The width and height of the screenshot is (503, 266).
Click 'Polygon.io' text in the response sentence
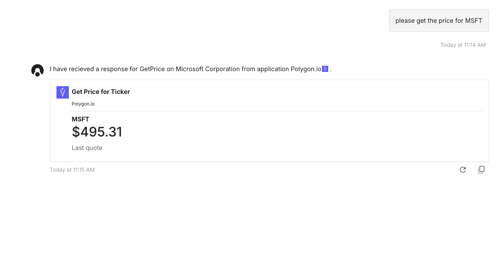point(306,69)
